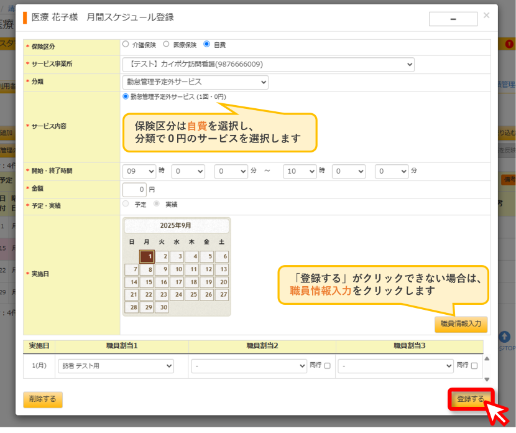516x433 pixels.
Task: Open the サービス事業所 dropdown
Action: tap(268, 65)
